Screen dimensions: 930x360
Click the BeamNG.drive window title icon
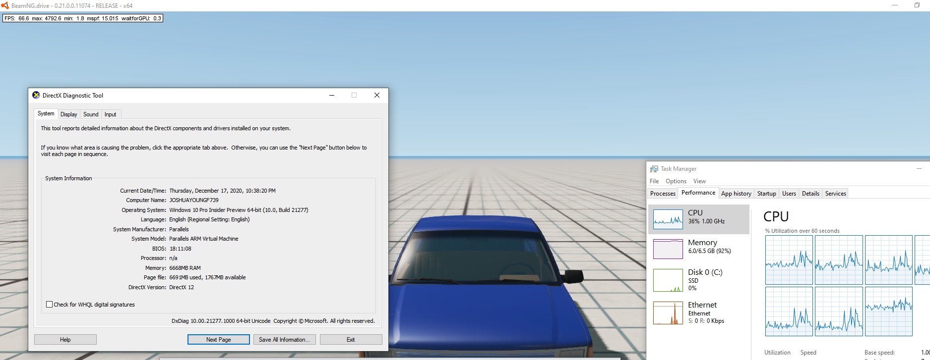[x=5, y=5]
